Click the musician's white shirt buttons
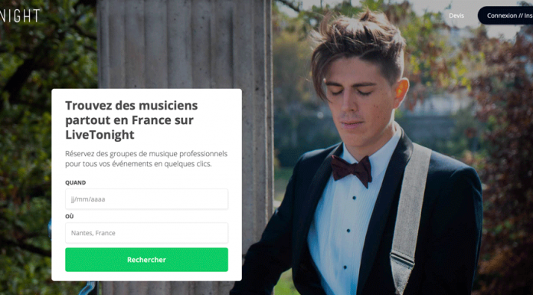 pyautogui.click(x=350, y=231)
